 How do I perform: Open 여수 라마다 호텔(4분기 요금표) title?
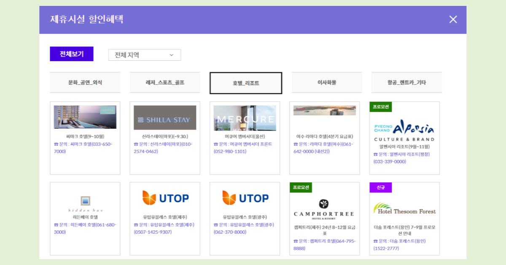tap(325, 136)
